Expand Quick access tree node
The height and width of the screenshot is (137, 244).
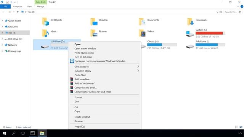click(2, 21)
